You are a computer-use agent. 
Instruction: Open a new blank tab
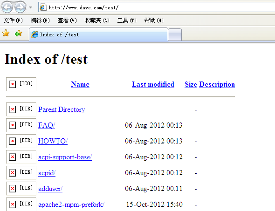175,34
